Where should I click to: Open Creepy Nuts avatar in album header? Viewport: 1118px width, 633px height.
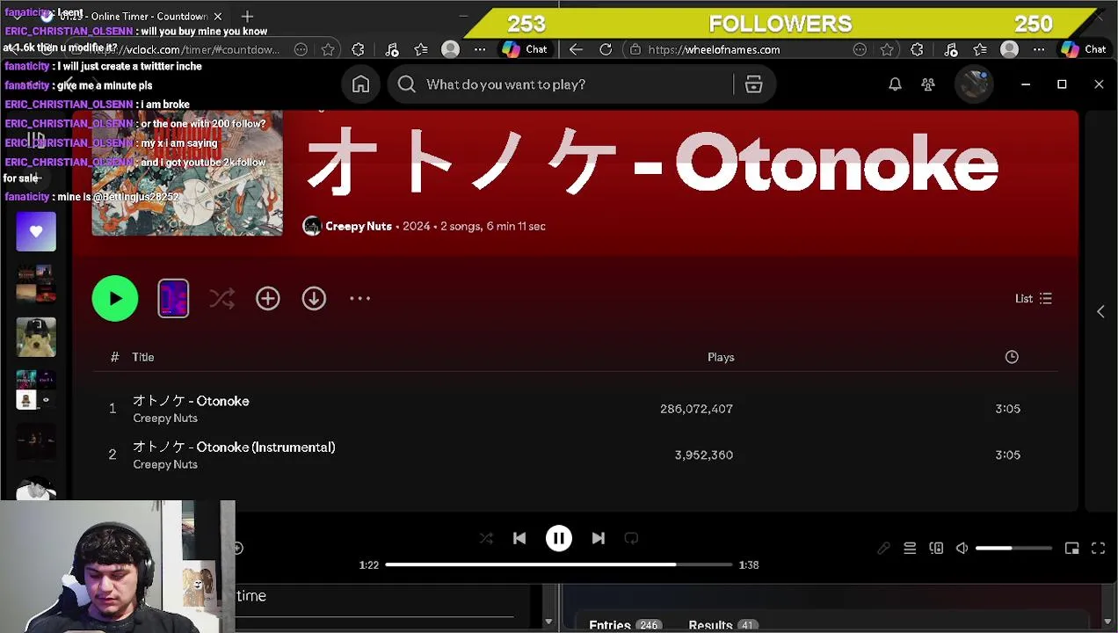(312, 226)
